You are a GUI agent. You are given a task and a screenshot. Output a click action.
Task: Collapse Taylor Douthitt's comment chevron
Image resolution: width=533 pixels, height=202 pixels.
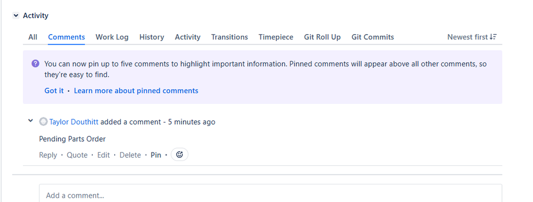[30, 120]
